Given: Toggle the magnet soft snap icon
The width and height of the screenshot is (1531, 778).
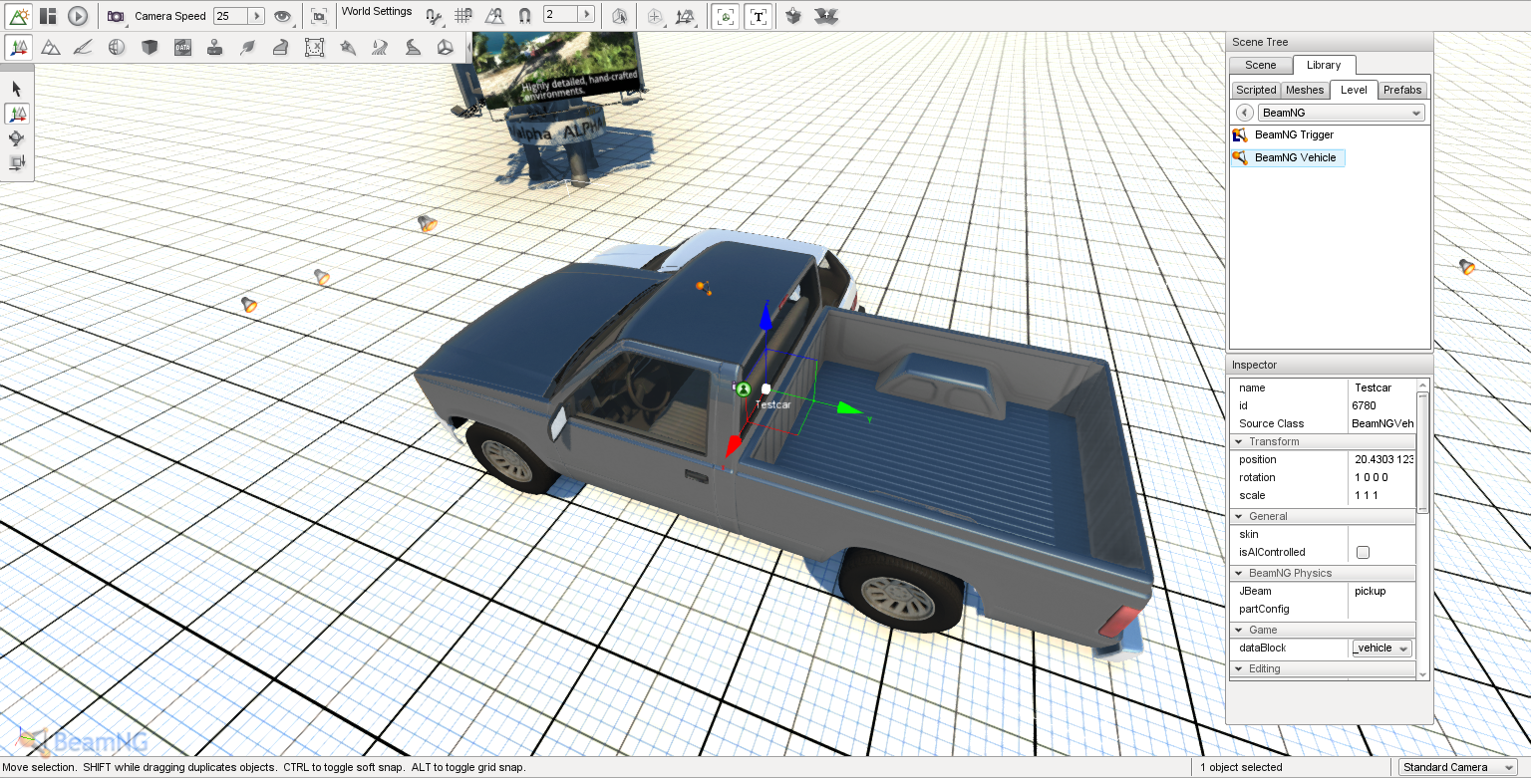Looking at the screenshot, I should pos(524,16).
